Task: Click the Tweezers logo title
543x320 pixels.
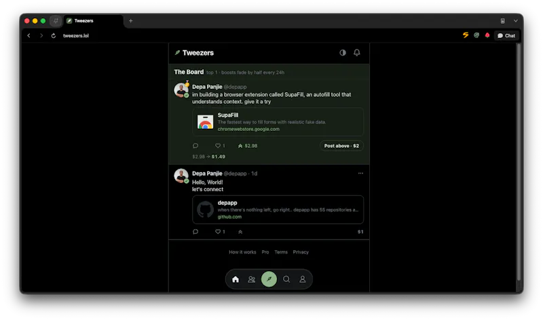Action: 194,53
